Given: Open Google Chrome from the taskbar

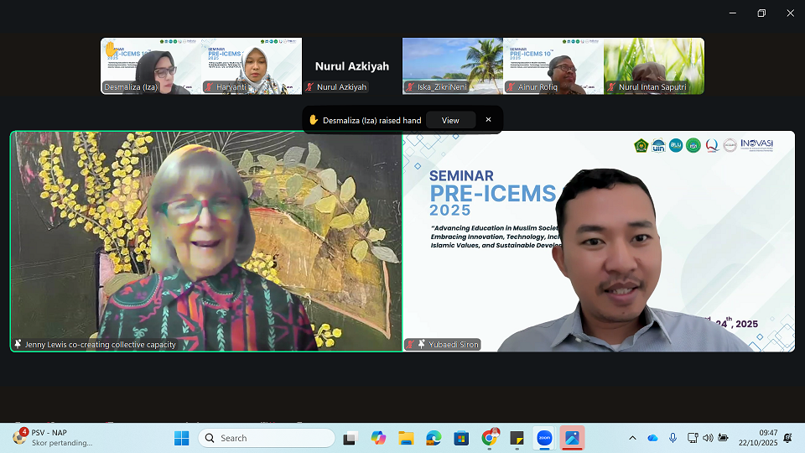Looking at the screenshot, I should pyautogui.click(x=490, y=438).
